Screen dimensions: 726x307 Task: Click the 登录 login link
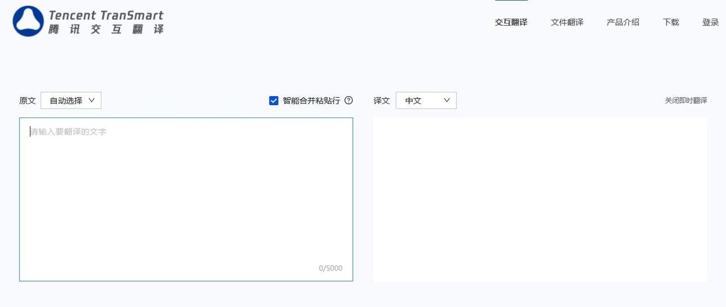click(710, 22)
